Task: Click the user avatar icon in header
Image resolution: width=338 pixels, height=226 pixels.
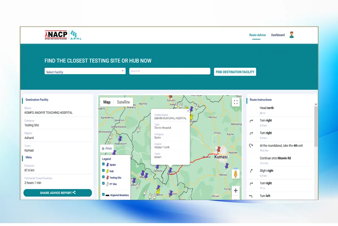Action: (292, 35)
